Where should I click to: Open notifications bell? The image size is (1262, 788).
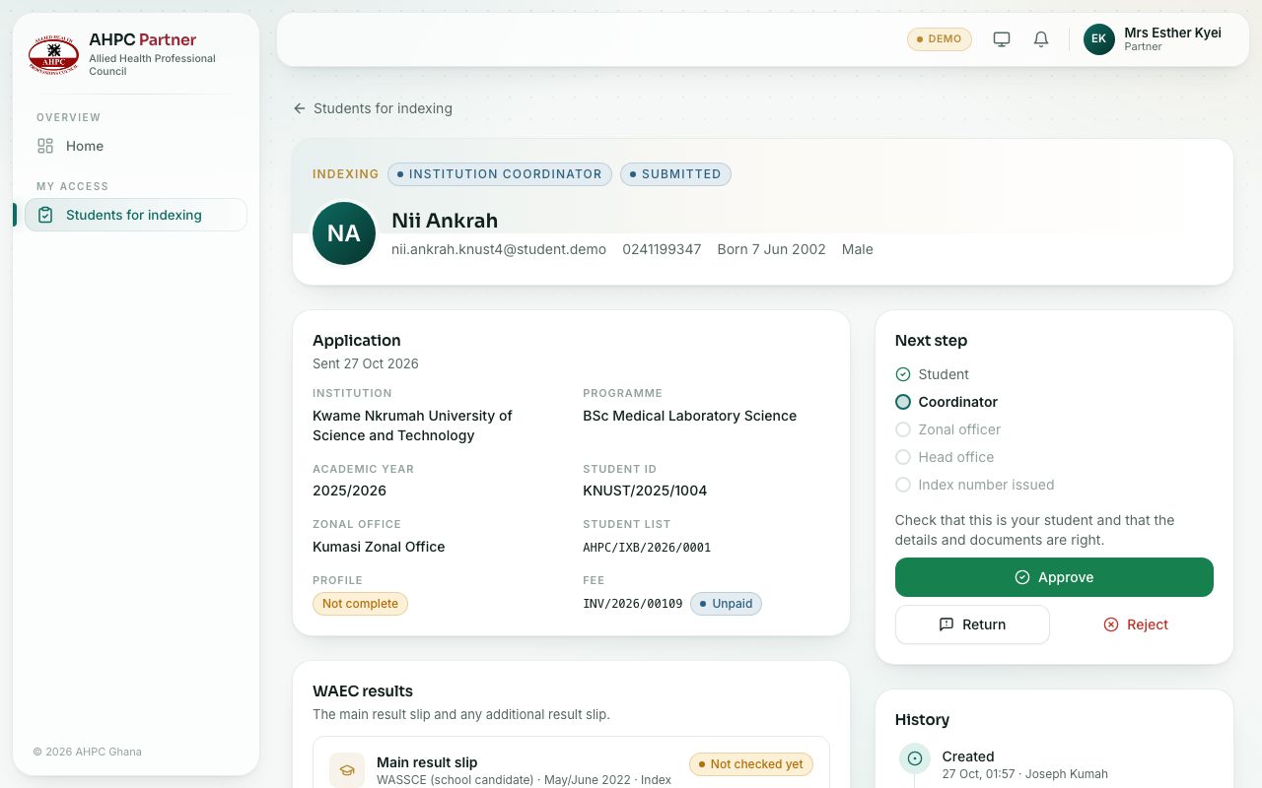click(1041, 39)
